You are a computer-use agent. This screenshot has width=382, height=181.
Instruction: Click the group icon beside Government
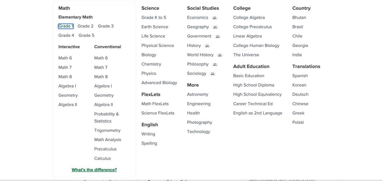point(218,36)
